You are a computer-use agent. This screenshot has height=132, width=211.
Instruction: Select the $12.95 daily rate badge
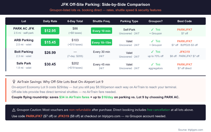tap(50, 31)
